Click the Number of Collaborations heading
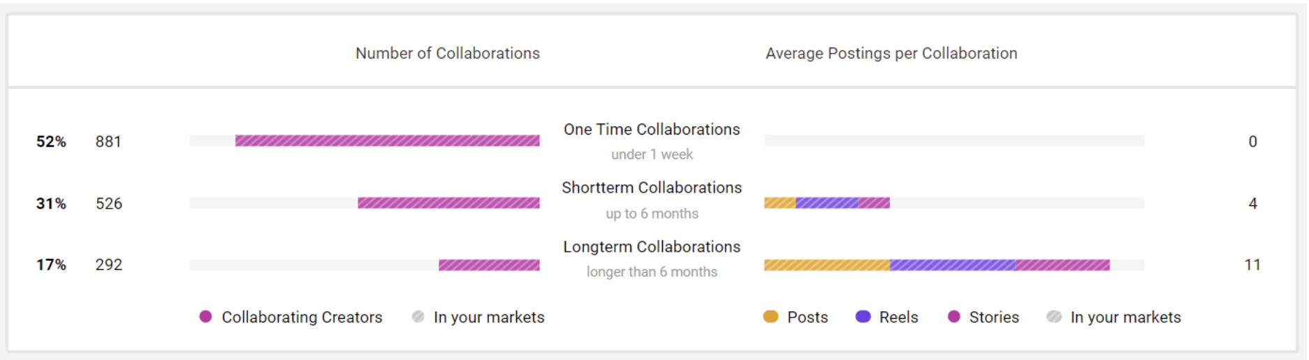Screen dimensions: 1309x360 click(447, 53)
